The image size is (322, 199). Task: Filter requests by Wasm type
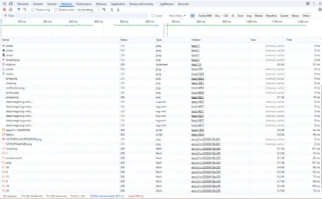tap(295, 16)
